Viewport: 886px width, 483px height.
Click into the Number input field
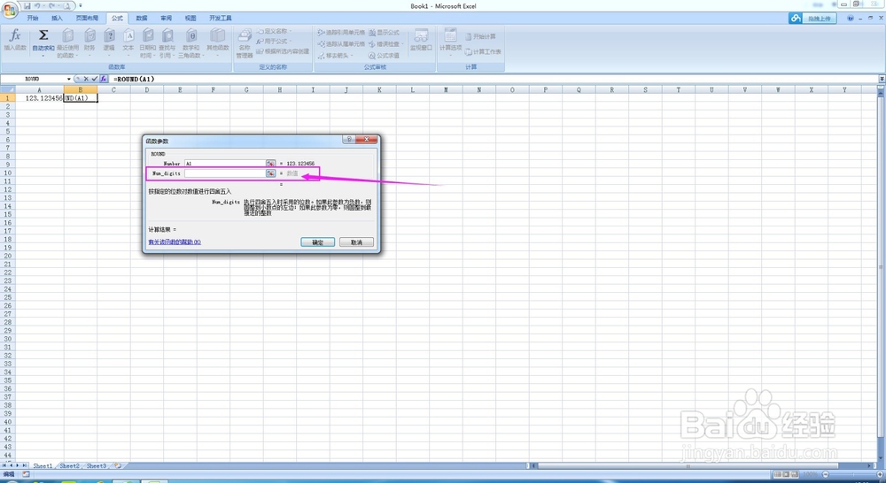point(225,163)
